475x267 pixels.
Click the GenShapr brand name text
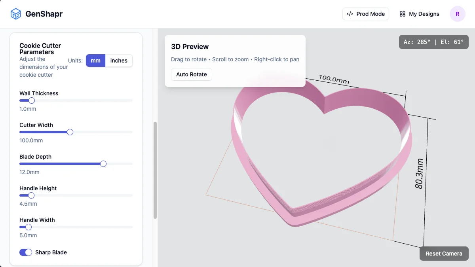click(44, 14)
